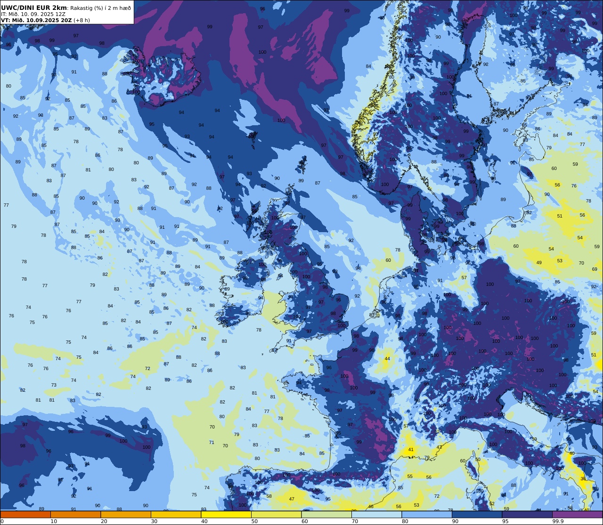
Task: Select the 90–95 medium blue legend swatch
Action: (477, 514)
